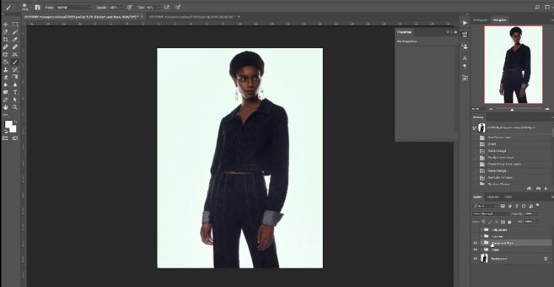The height and width of the screenshot is (287, 554).
Task: Click the Lock all layer button
Action: [509, 221]
